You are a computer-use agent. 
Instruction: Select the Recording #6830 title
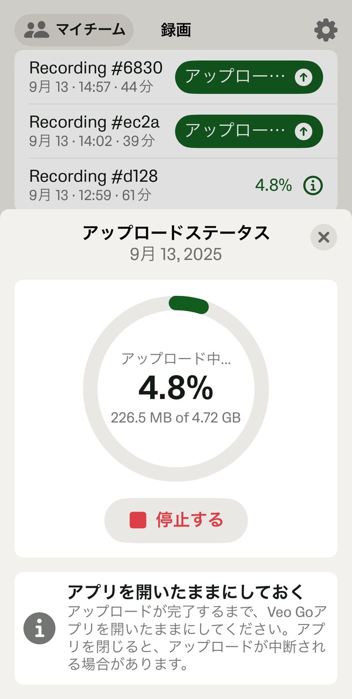[96, 67]
